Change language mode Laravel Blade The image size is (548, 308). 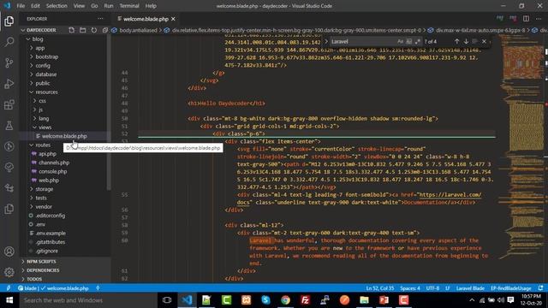coord(470,288)
